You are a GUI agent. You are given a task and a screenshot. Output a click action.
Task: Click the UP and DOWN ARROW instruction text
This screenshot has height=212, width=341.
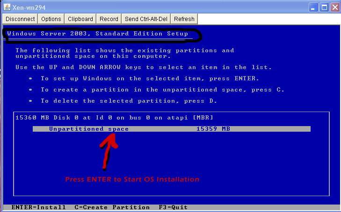tap(144, 67)
